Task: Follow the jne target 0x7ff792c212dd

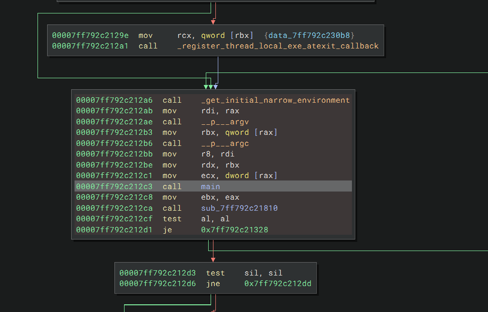Action: click(x=277, y=284)
